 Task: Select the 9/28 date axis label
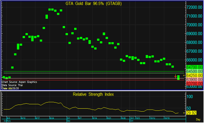[123, 118]
